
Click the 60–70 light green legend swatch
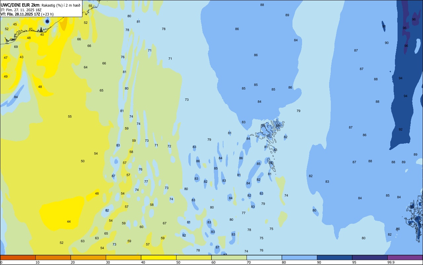pyautogui.click(x=229, y=257)
